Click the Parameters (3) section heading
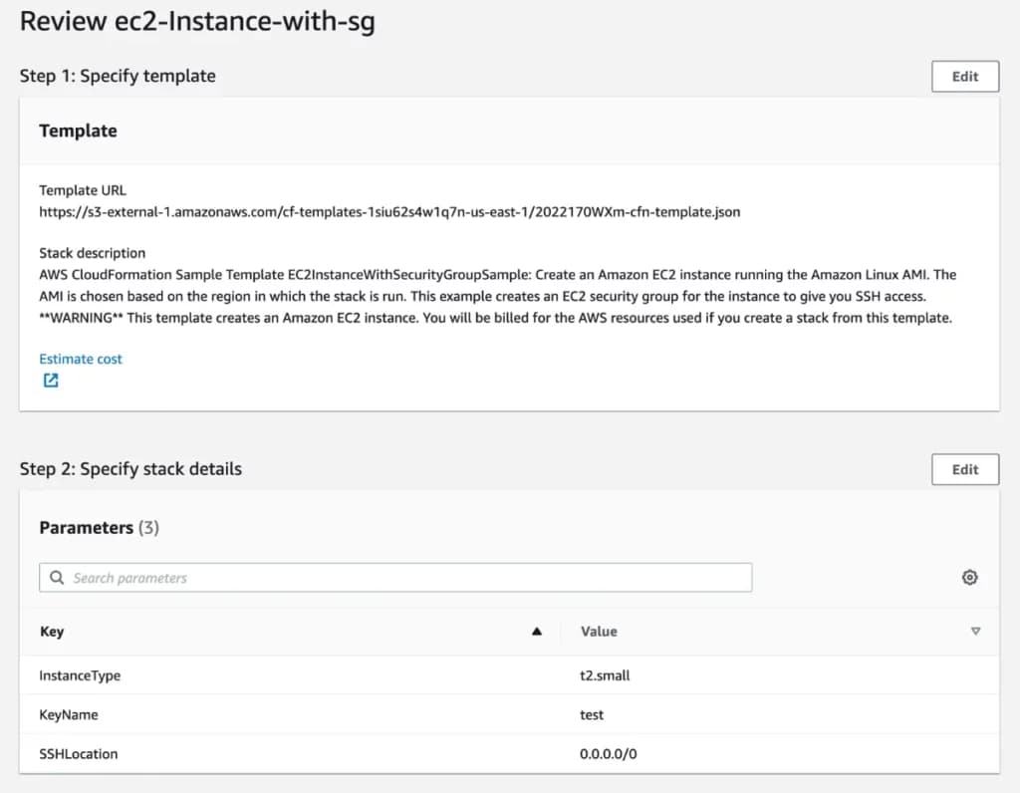1020x793 pixels. click(99, 528)
